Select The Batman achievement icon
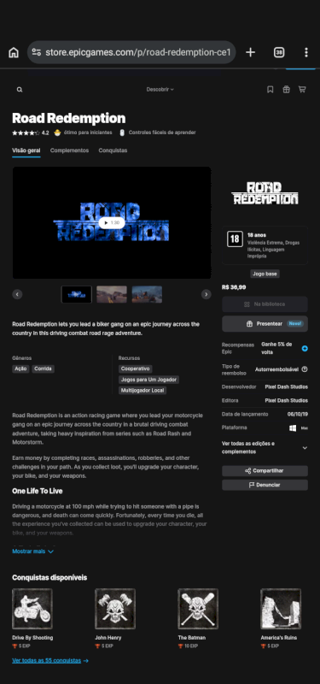320x684 pixels. pyautogui.click(x=198, y=609)
